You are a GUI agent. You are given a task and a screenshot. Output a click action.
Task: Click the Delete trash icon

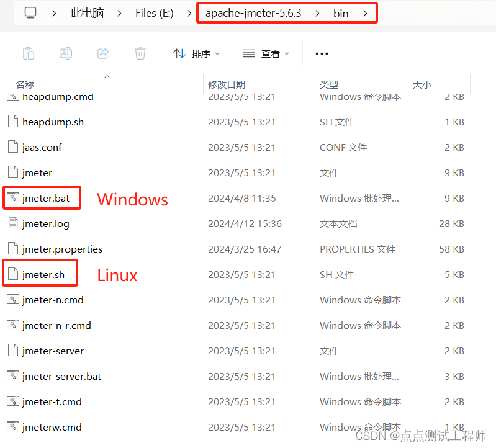tap(140, 53)
